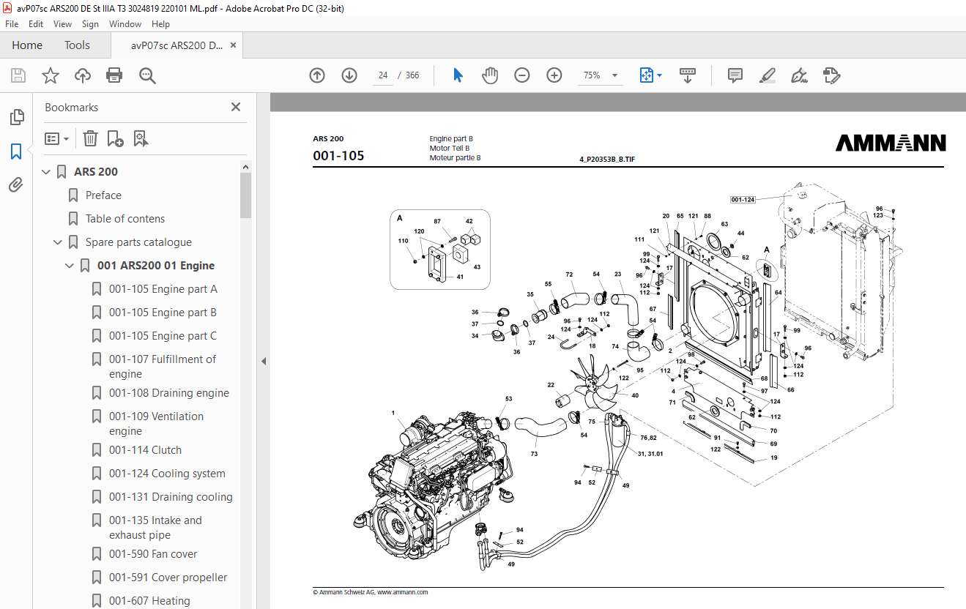
Task: Add a new bookmark icon
Action: coord(115,138)
